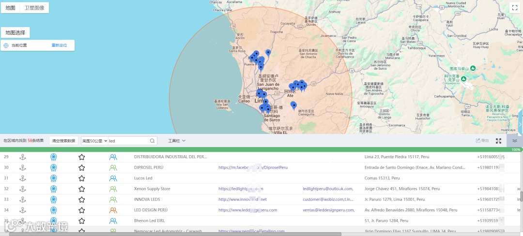Click map pin near Cieneguilla
Screen dimensions: 523x236
pos(293,105)
